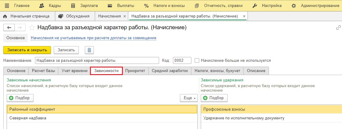The image size is (342, 129).
Task: Click the Основное navigation button above Записать и закрыть
Action: tap(15, 38)
